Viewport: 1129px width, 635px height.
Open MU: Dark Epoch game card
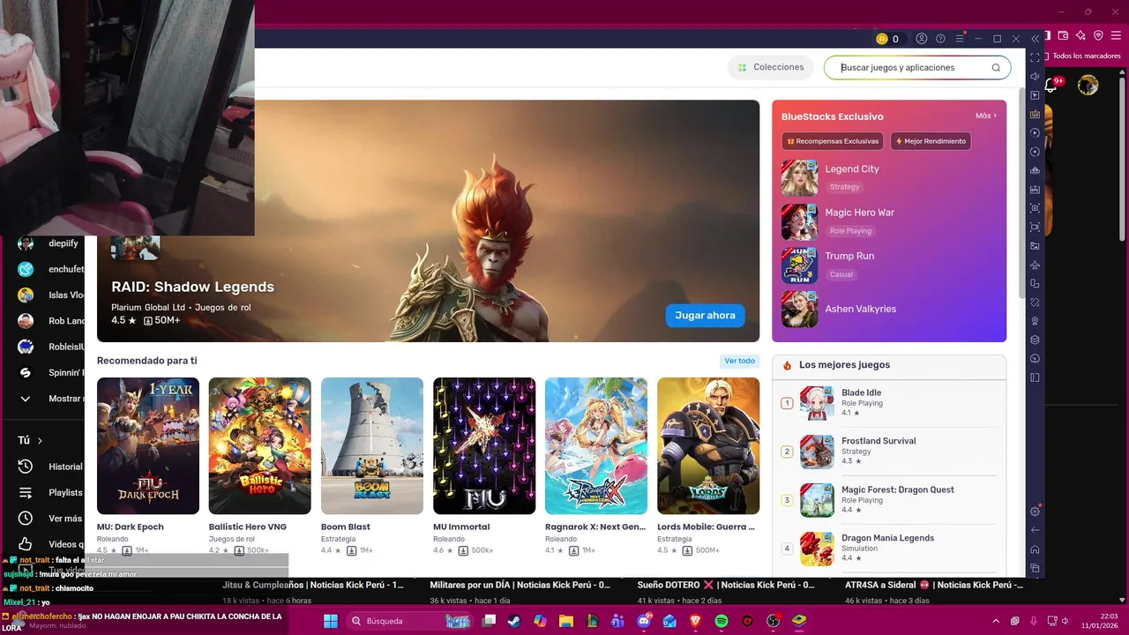coord(148,467)
